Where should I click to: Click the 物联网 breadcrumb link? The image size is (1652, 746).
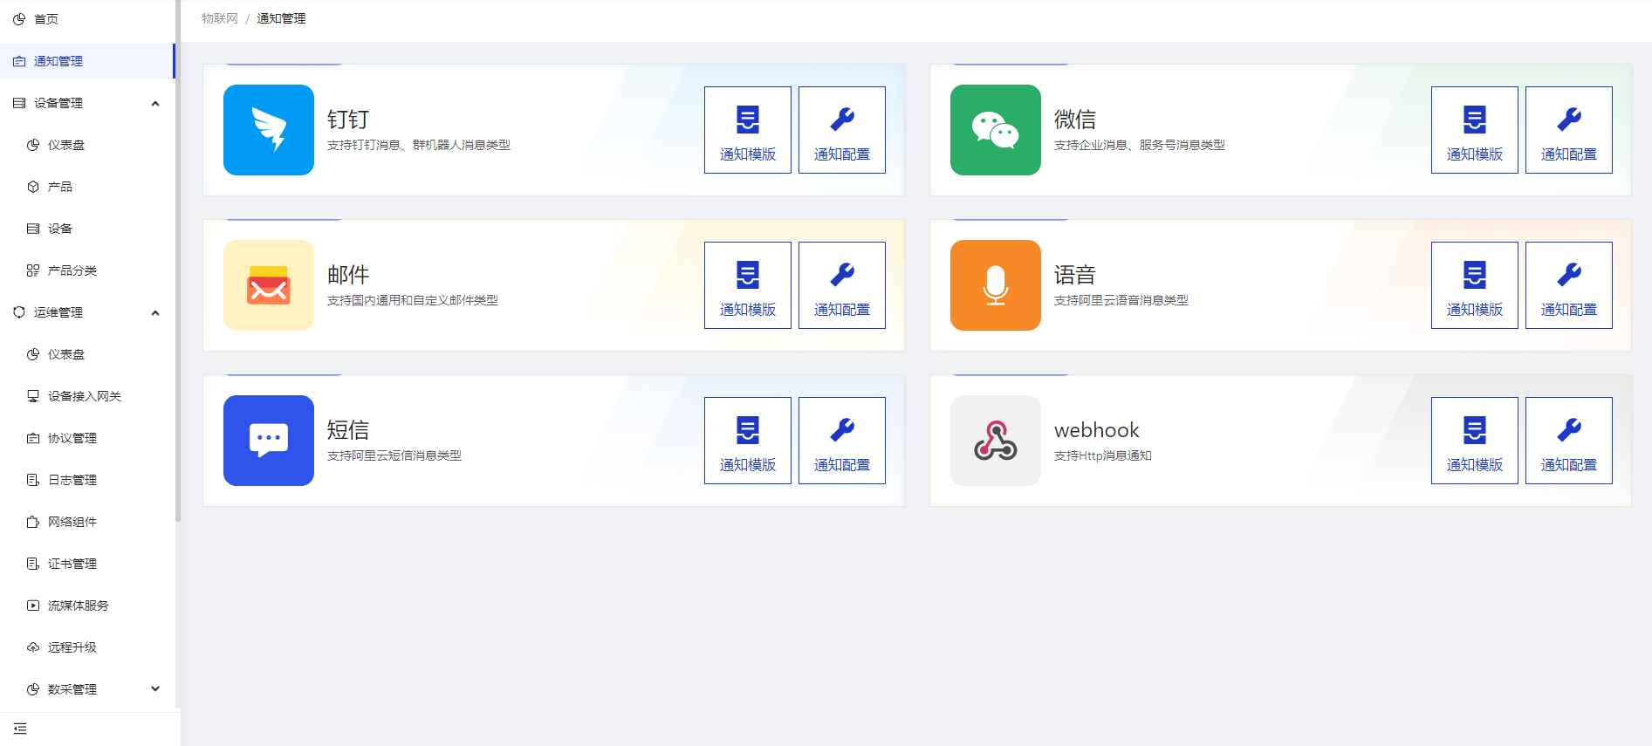(x=219, y=18)
